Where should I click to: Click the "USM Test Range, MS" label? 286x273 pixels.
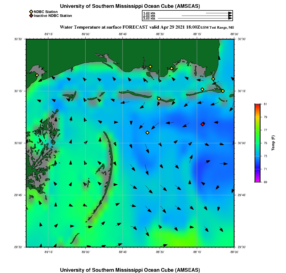click(217, 27)
